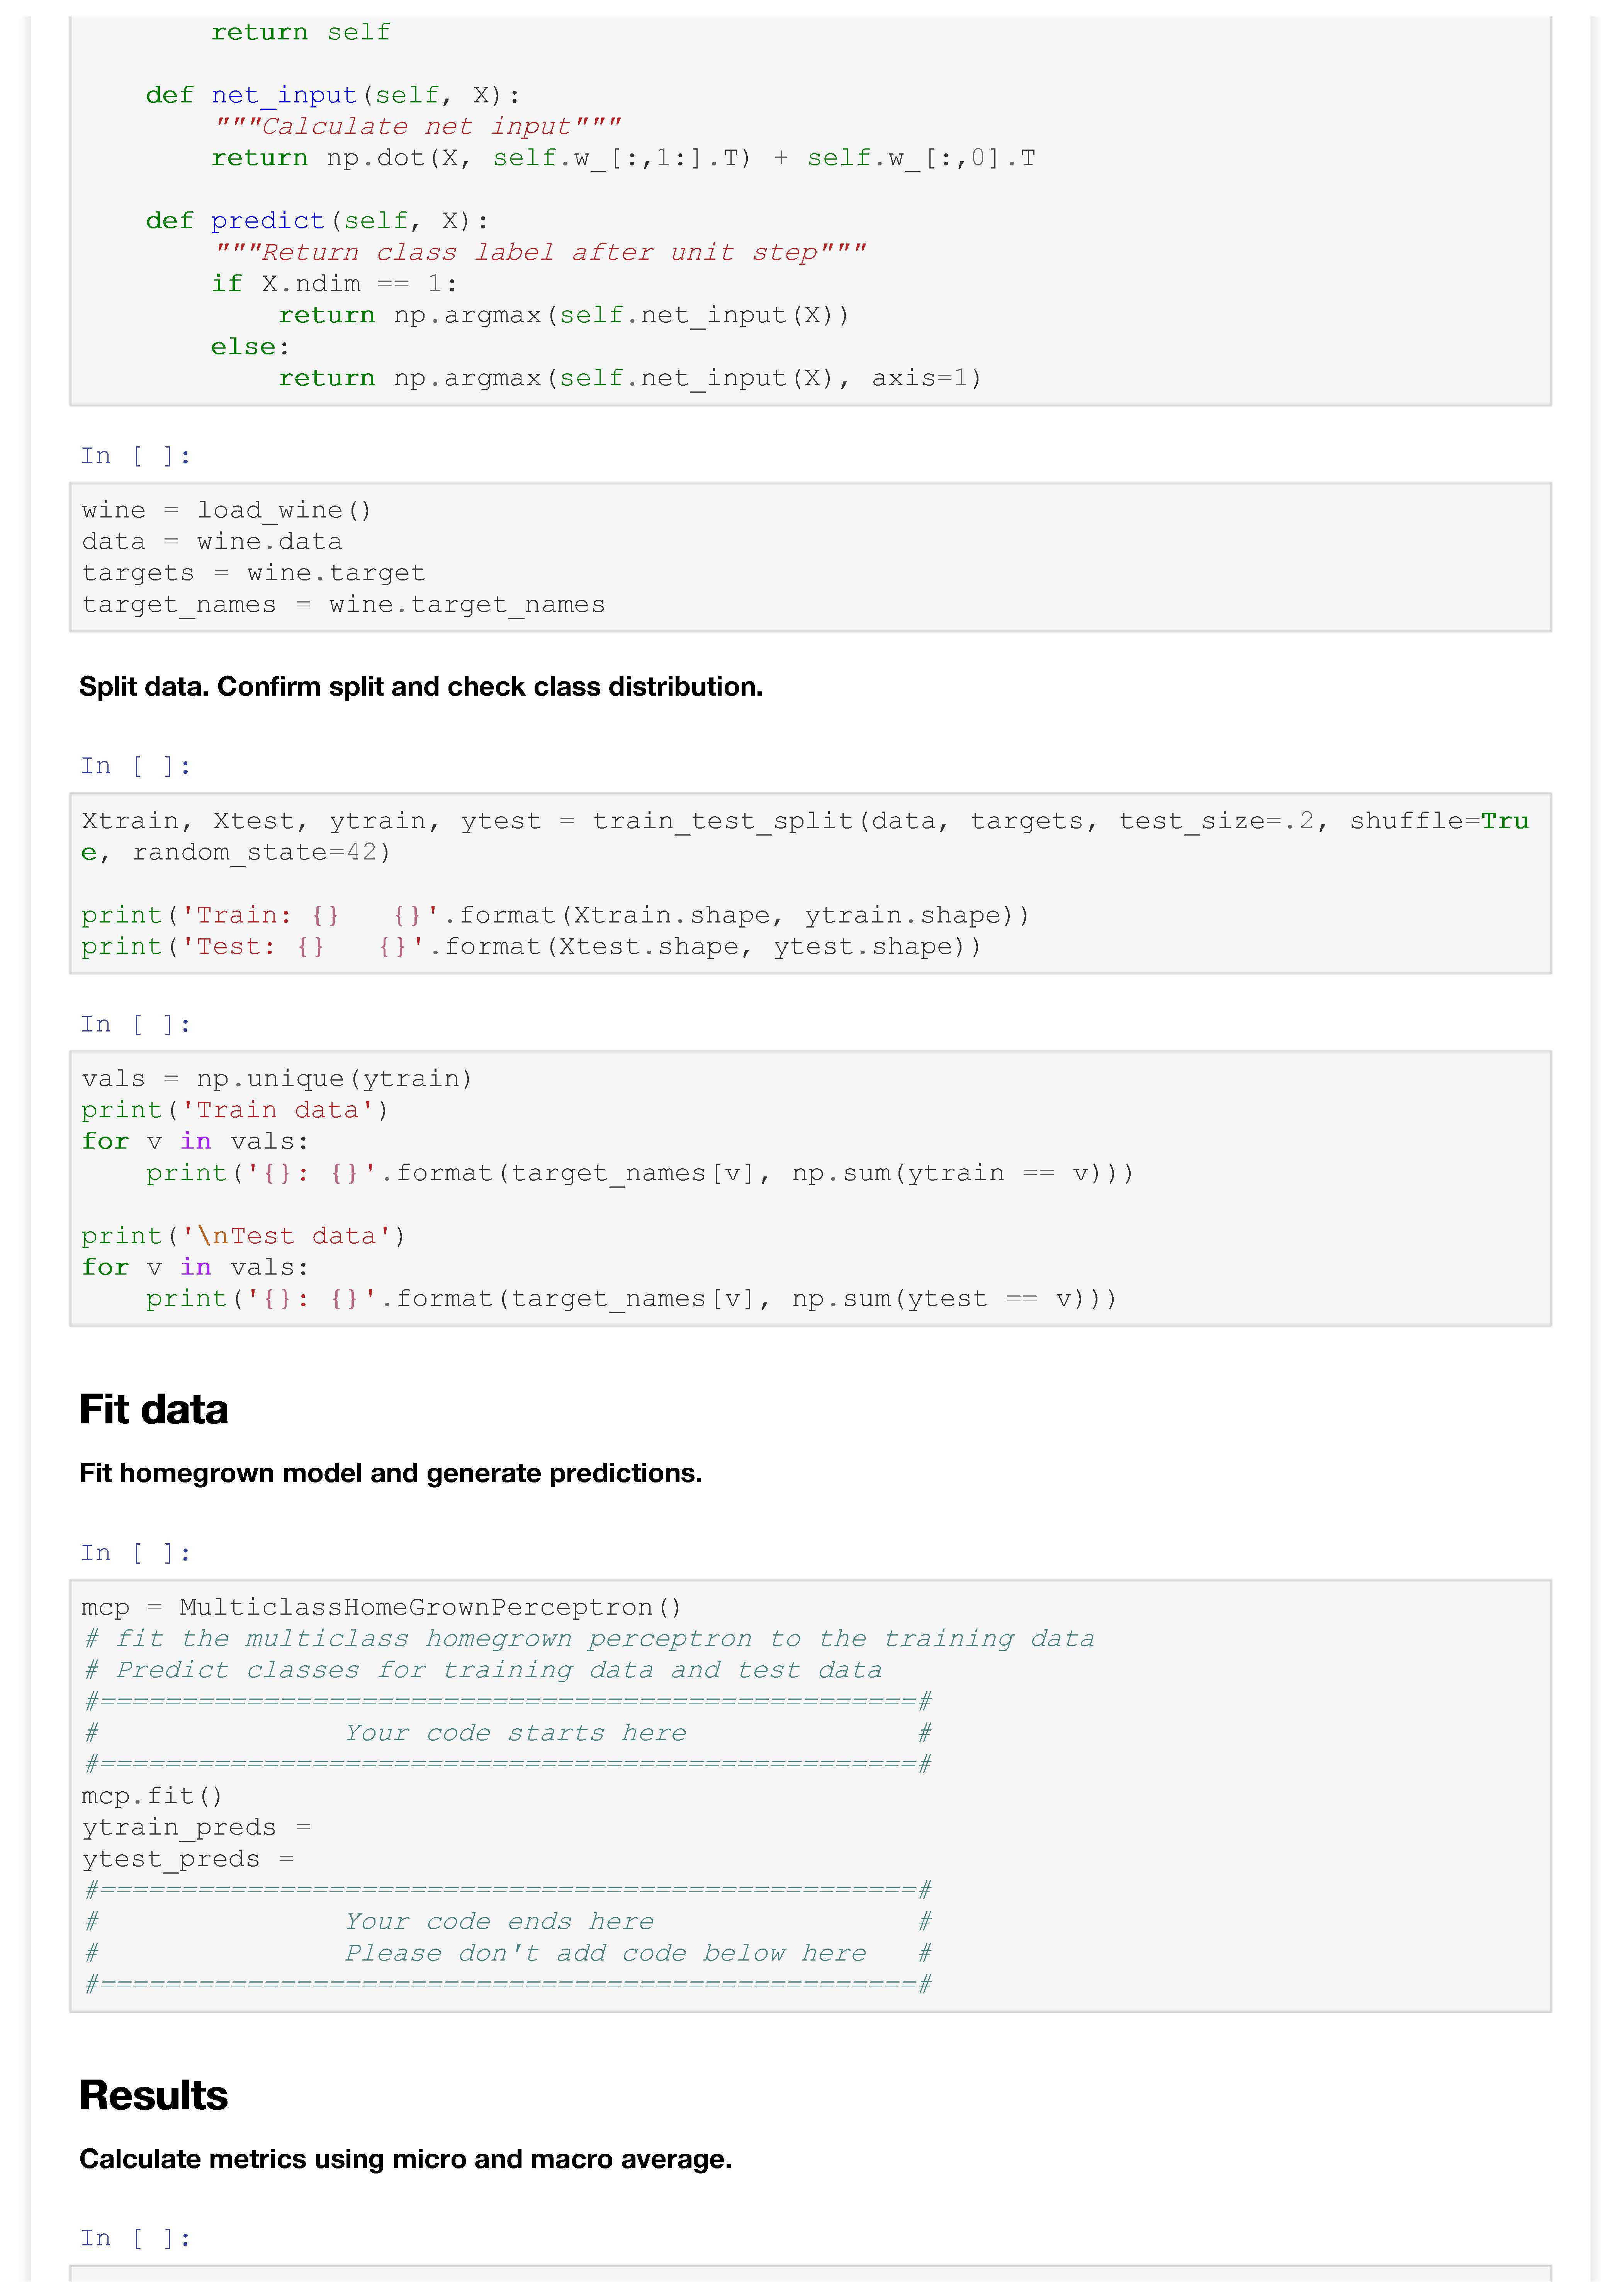This screenshot has width=1622, height=2296.
Task: Click 'Calculate metrics using micro and macro average'
Action: tap(406, 2159)
